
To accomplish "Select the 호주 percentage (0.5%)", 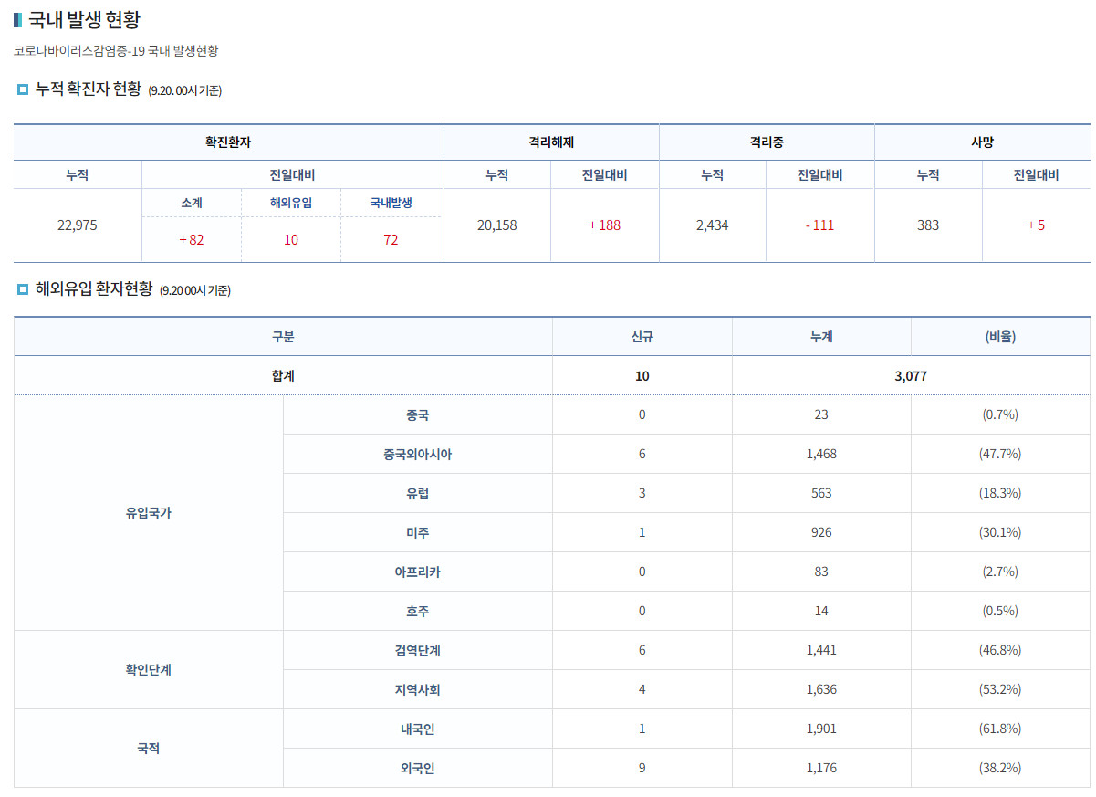I will [1000, 611].
